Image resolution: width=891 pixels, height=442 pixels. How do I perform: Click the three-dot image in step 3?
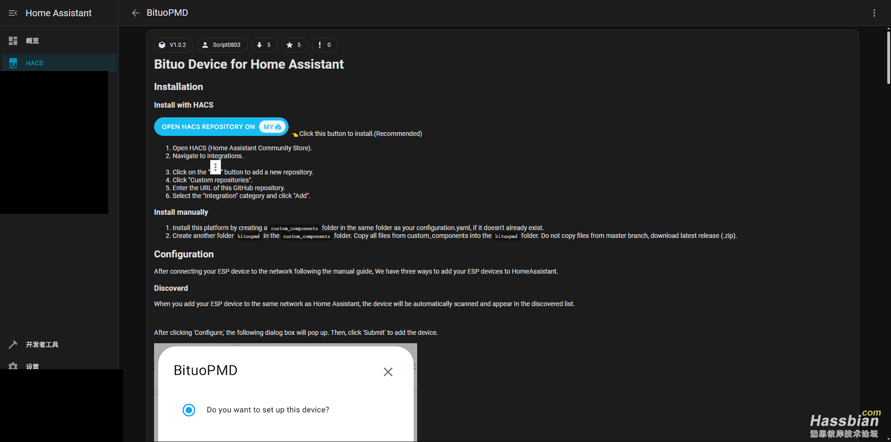[215, 167]
